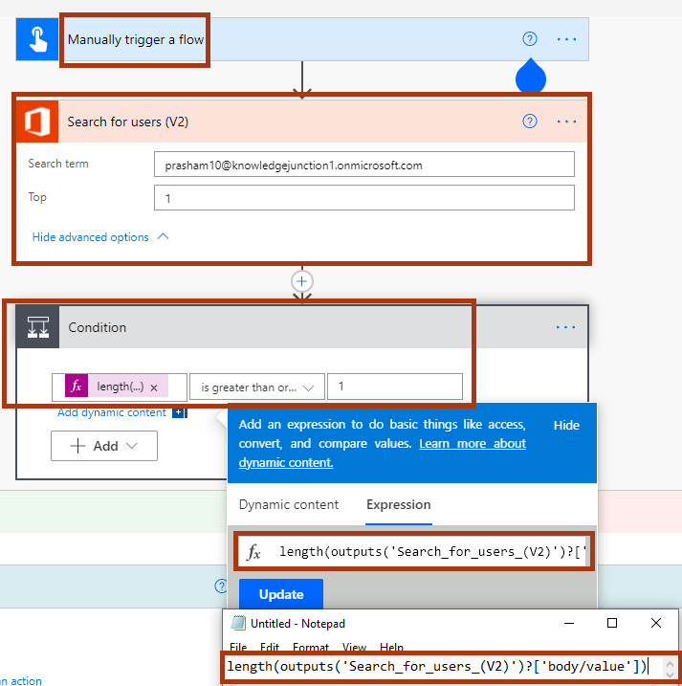Screen dimensions: 682x686
Task: Open Notepad Help menu
Action: (391, 647)
